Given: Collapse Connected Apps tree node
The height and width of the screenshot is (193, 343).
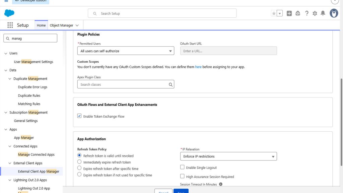Looking at the screenshot, I should tap(10, 146).
